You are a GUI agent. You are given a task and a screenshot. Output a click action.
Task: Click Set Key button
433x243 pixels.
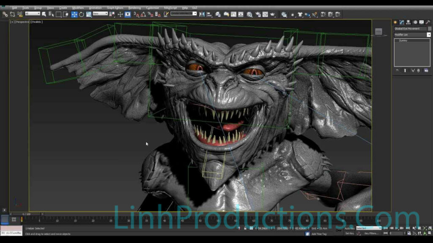(349, 234)
